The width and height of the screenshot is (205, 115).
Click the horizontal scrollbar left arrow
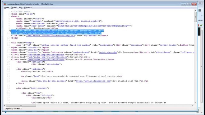point(5,105)
